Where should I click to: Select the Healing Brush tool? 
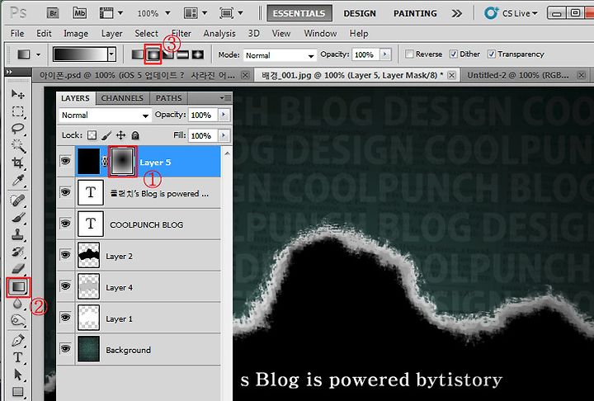18,200
